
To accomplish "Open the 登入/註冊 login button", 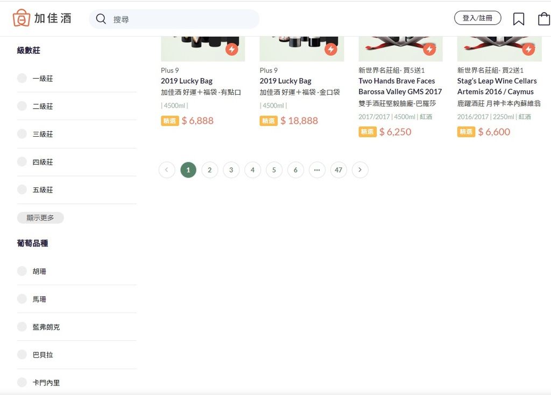I will point(478,18).
